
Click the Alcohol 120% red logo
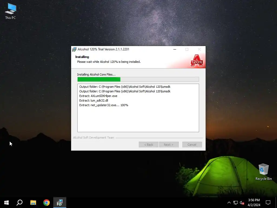[x=197, y=60]
